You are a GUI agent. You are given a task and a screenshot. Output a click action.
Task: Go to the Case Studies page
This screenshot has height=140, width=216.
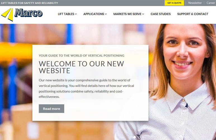click(x=161, y=14)
